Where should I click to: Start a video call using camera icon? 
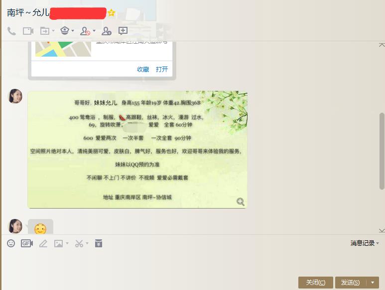[28, 31]
